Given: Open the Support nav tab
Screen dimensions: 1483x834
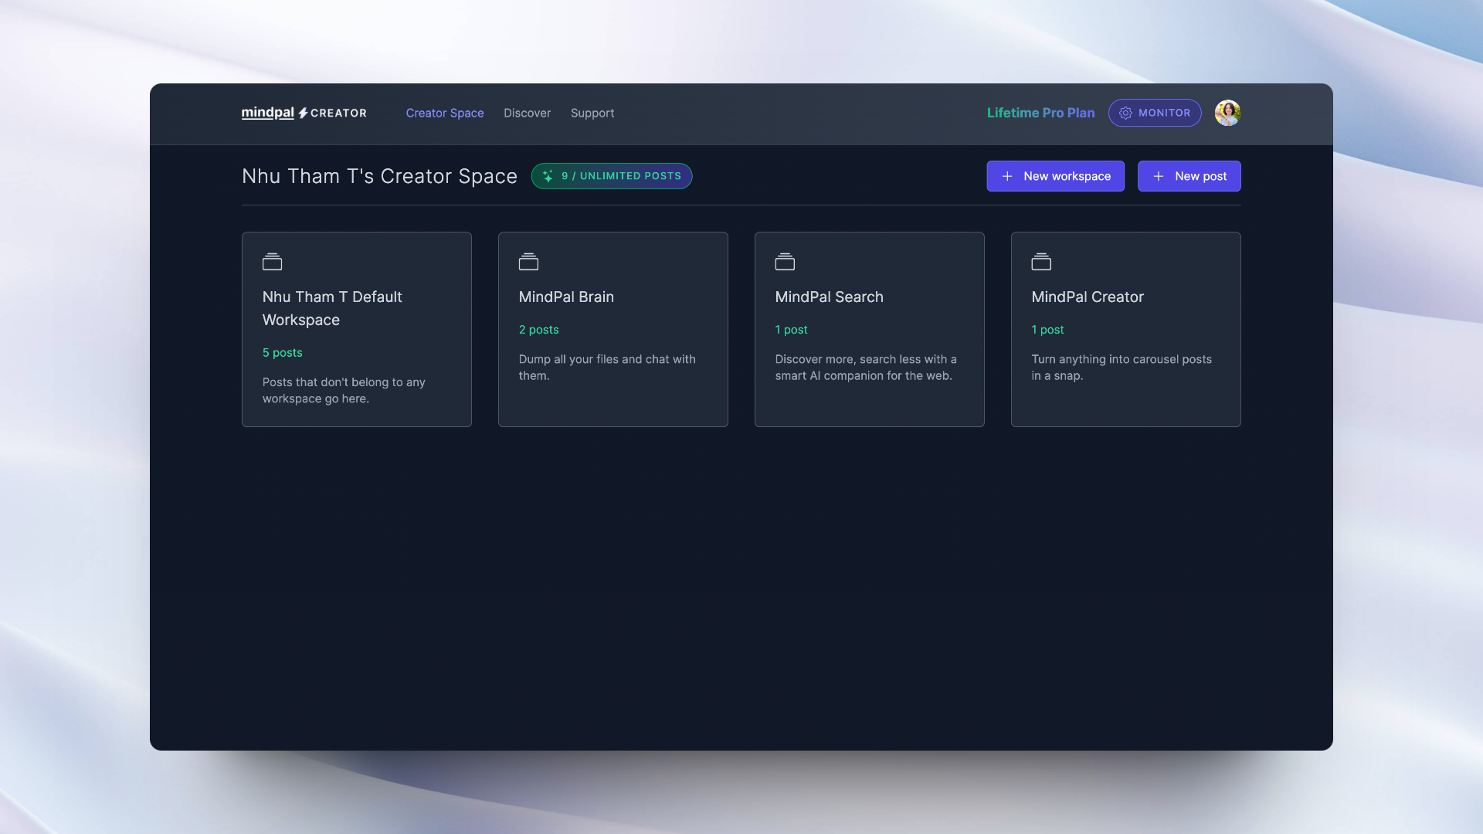Looking at the screenshot, I should coord(592,113).
